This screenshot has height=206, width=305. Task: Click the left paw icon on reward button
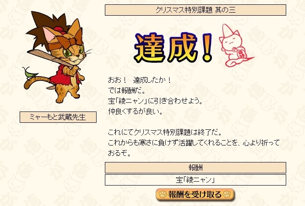click(x=163, y=194)
